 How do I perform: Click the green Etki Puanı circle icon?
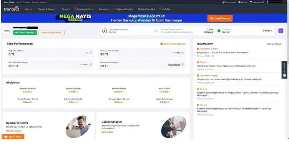219,31
